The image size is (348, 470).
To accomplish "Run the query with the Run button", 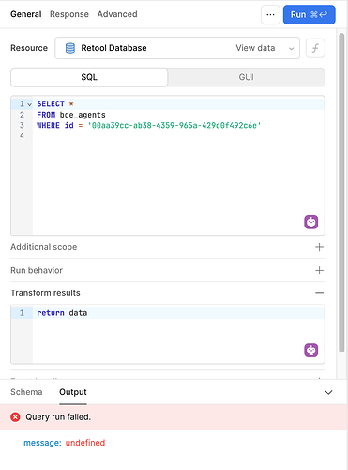I will coord(309,14).
